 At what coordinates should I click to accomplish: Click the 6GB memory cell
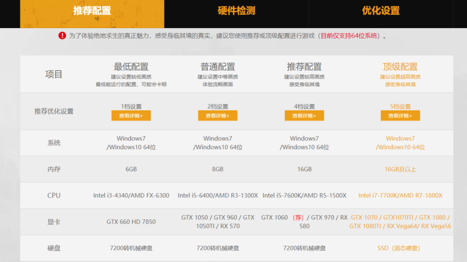coord(131,169)
